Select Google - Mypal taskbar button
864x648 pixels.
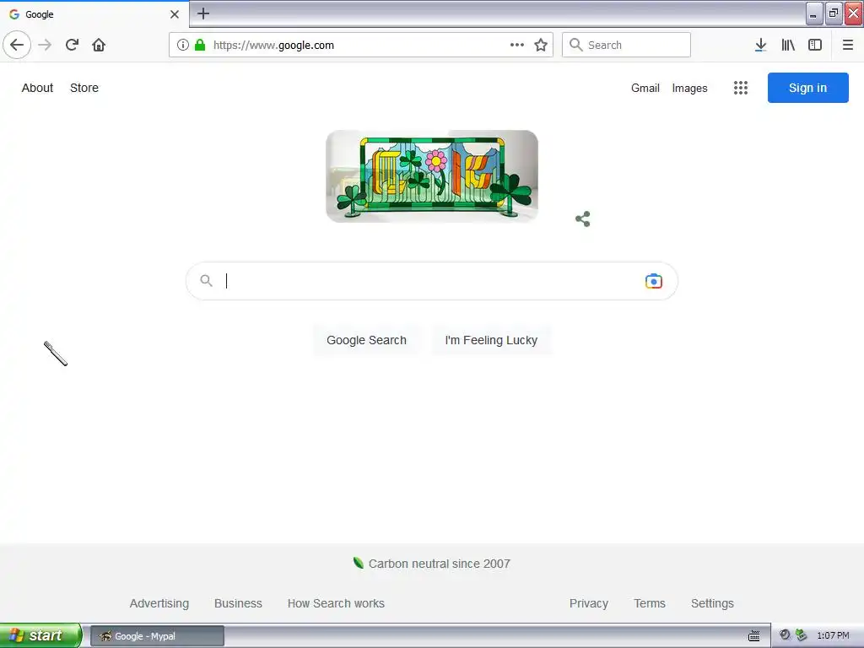tap(157, 636)
